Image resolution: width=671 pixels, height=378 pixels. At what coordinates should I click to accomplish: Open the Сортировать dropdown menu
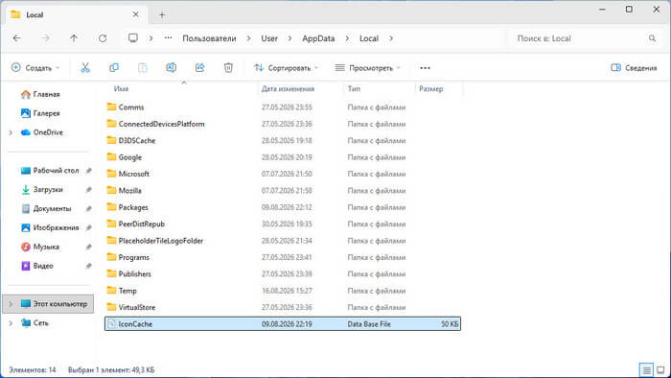click(x=287, y=68)
